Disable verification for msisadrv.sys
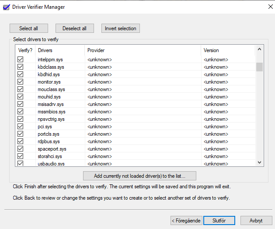Screen dimensions: 275x229 [x=21, y=104]
